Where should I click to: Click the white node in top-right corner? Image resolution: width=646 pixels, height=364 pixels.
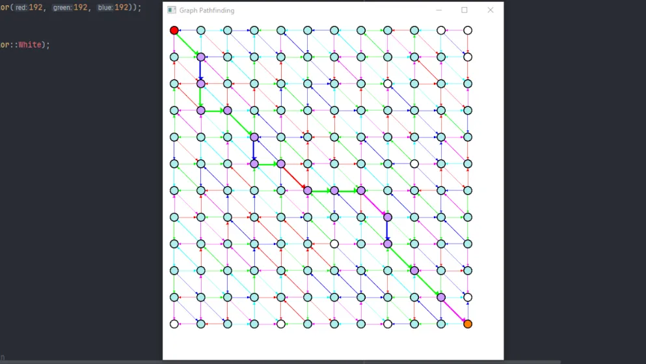(468, 31)
